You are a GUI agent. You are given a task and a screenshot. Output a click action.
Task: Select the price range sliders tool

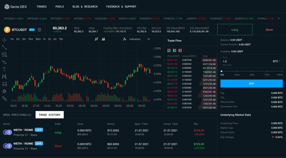point(4,84)
